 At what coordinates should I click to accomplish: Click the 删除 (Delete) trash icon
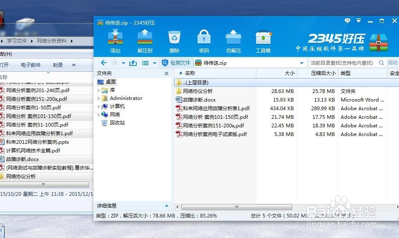click(x=174, y=41)
